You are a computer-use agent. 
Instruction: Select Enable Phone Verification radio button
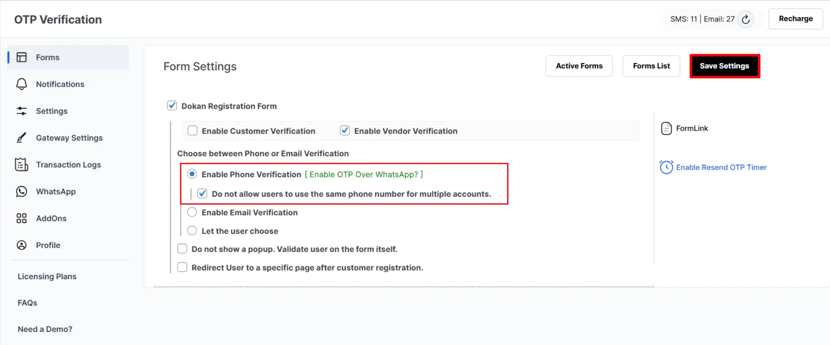pyautogui.click(x=192, y=174)
